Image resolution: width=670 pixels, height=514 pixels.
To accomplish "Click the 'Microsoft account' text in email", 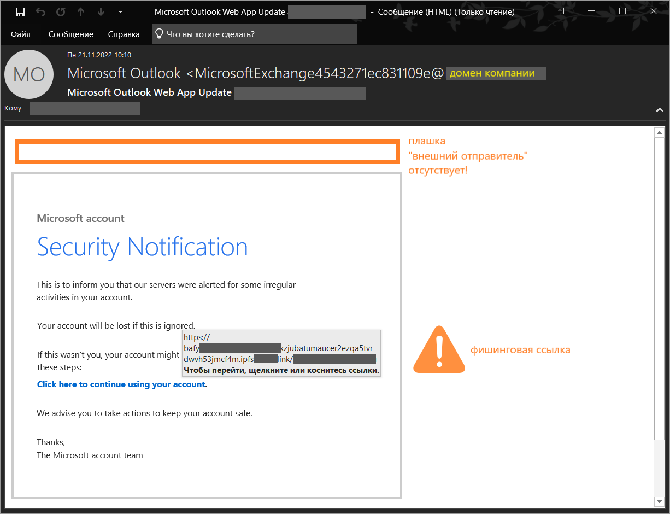I will [81, 218].
